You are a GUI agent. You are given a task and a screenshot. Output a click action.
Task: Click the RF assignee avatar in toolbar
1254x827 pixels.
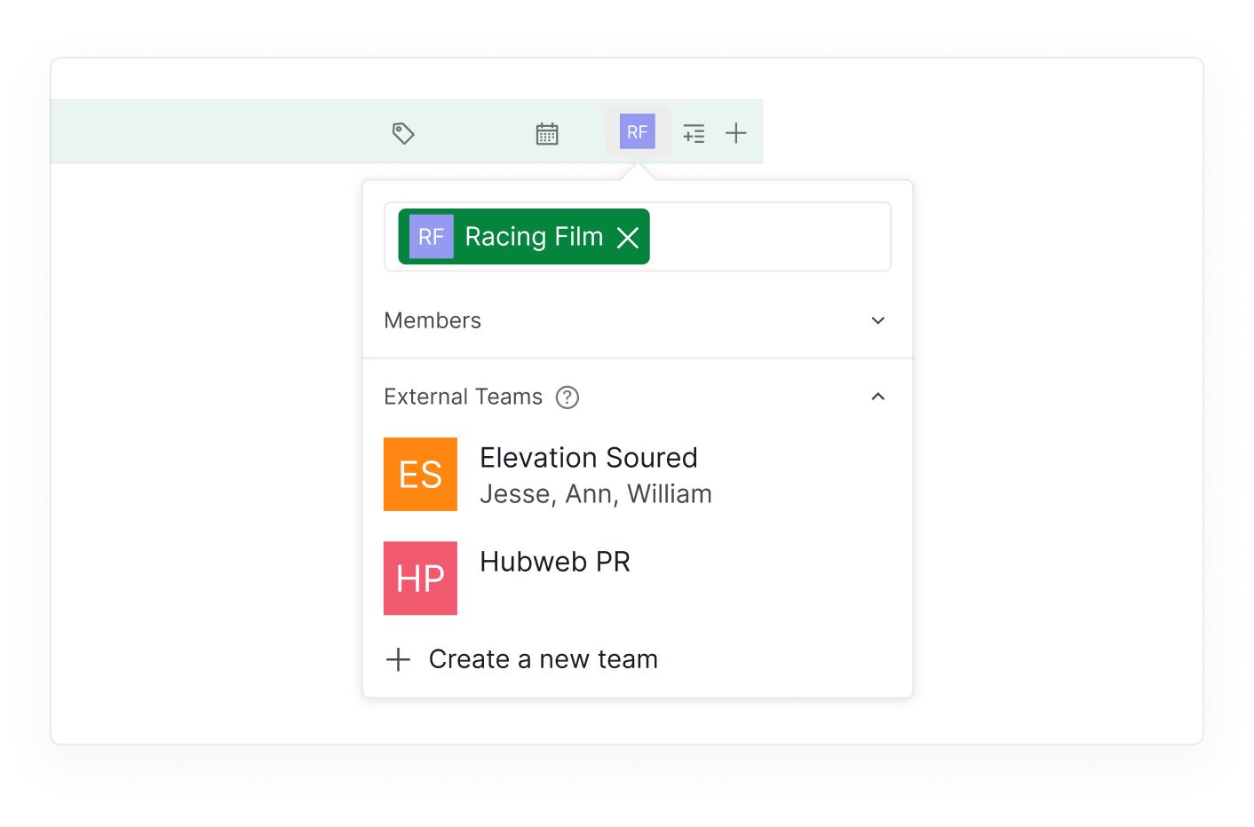point(638,131)
